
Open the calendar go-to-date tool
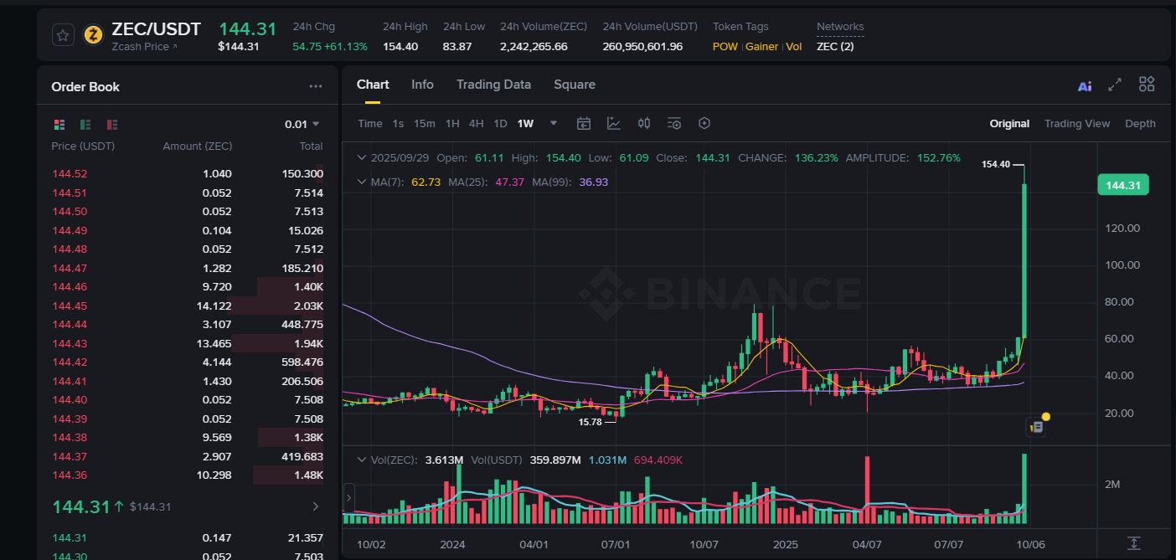[x=584, y=124]
